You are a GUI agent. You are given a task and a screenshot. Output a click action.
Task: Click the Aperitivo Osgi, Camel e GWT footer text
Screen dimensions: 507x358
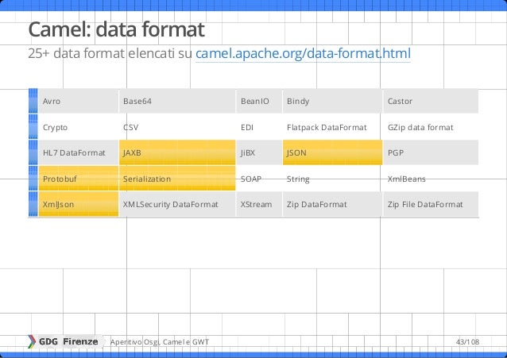tap(160, 342)
